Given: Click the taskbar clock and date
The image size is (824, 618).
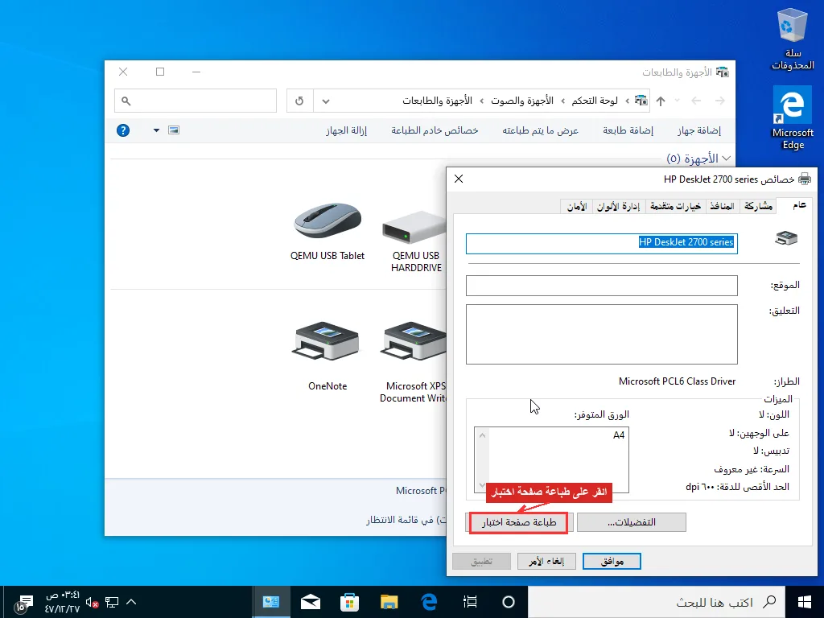Looking at the screenshot, I should click(x=62, y=602).
